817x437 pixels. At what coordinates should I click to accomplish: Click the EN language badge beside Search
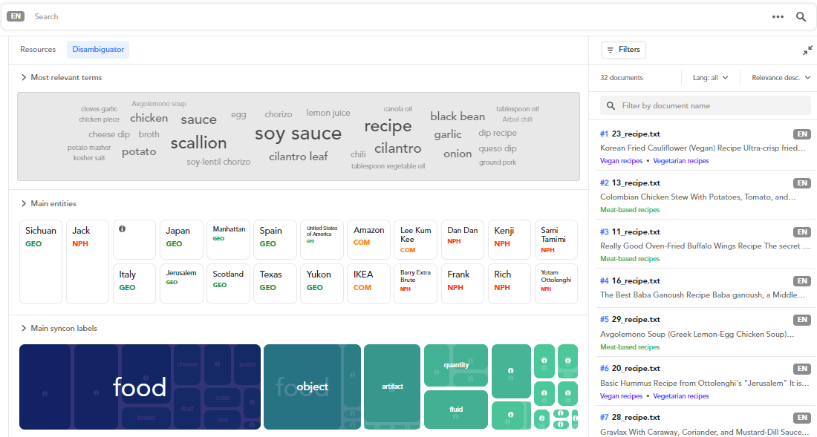click(16, 16)
